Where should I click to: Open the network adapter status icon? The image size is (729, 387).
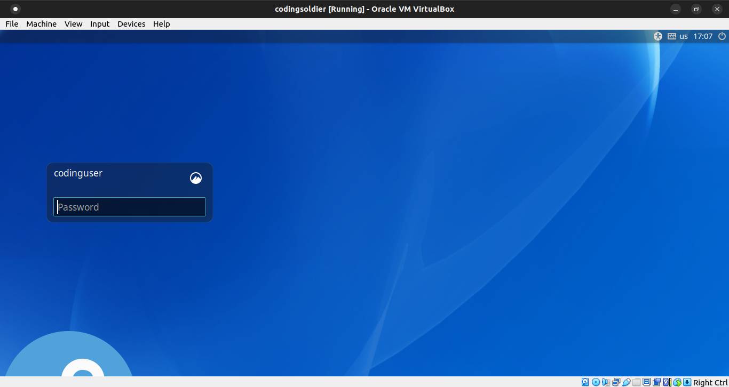pos(616,382)
